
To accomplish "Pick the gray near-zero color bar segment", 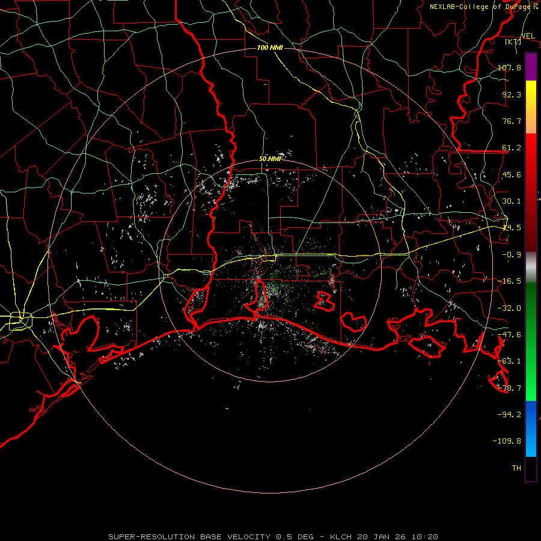I will coord(531,267).
